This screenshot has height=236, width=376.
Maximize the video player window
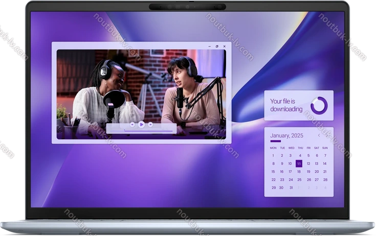pyautogui.click(x=217, y=46)
